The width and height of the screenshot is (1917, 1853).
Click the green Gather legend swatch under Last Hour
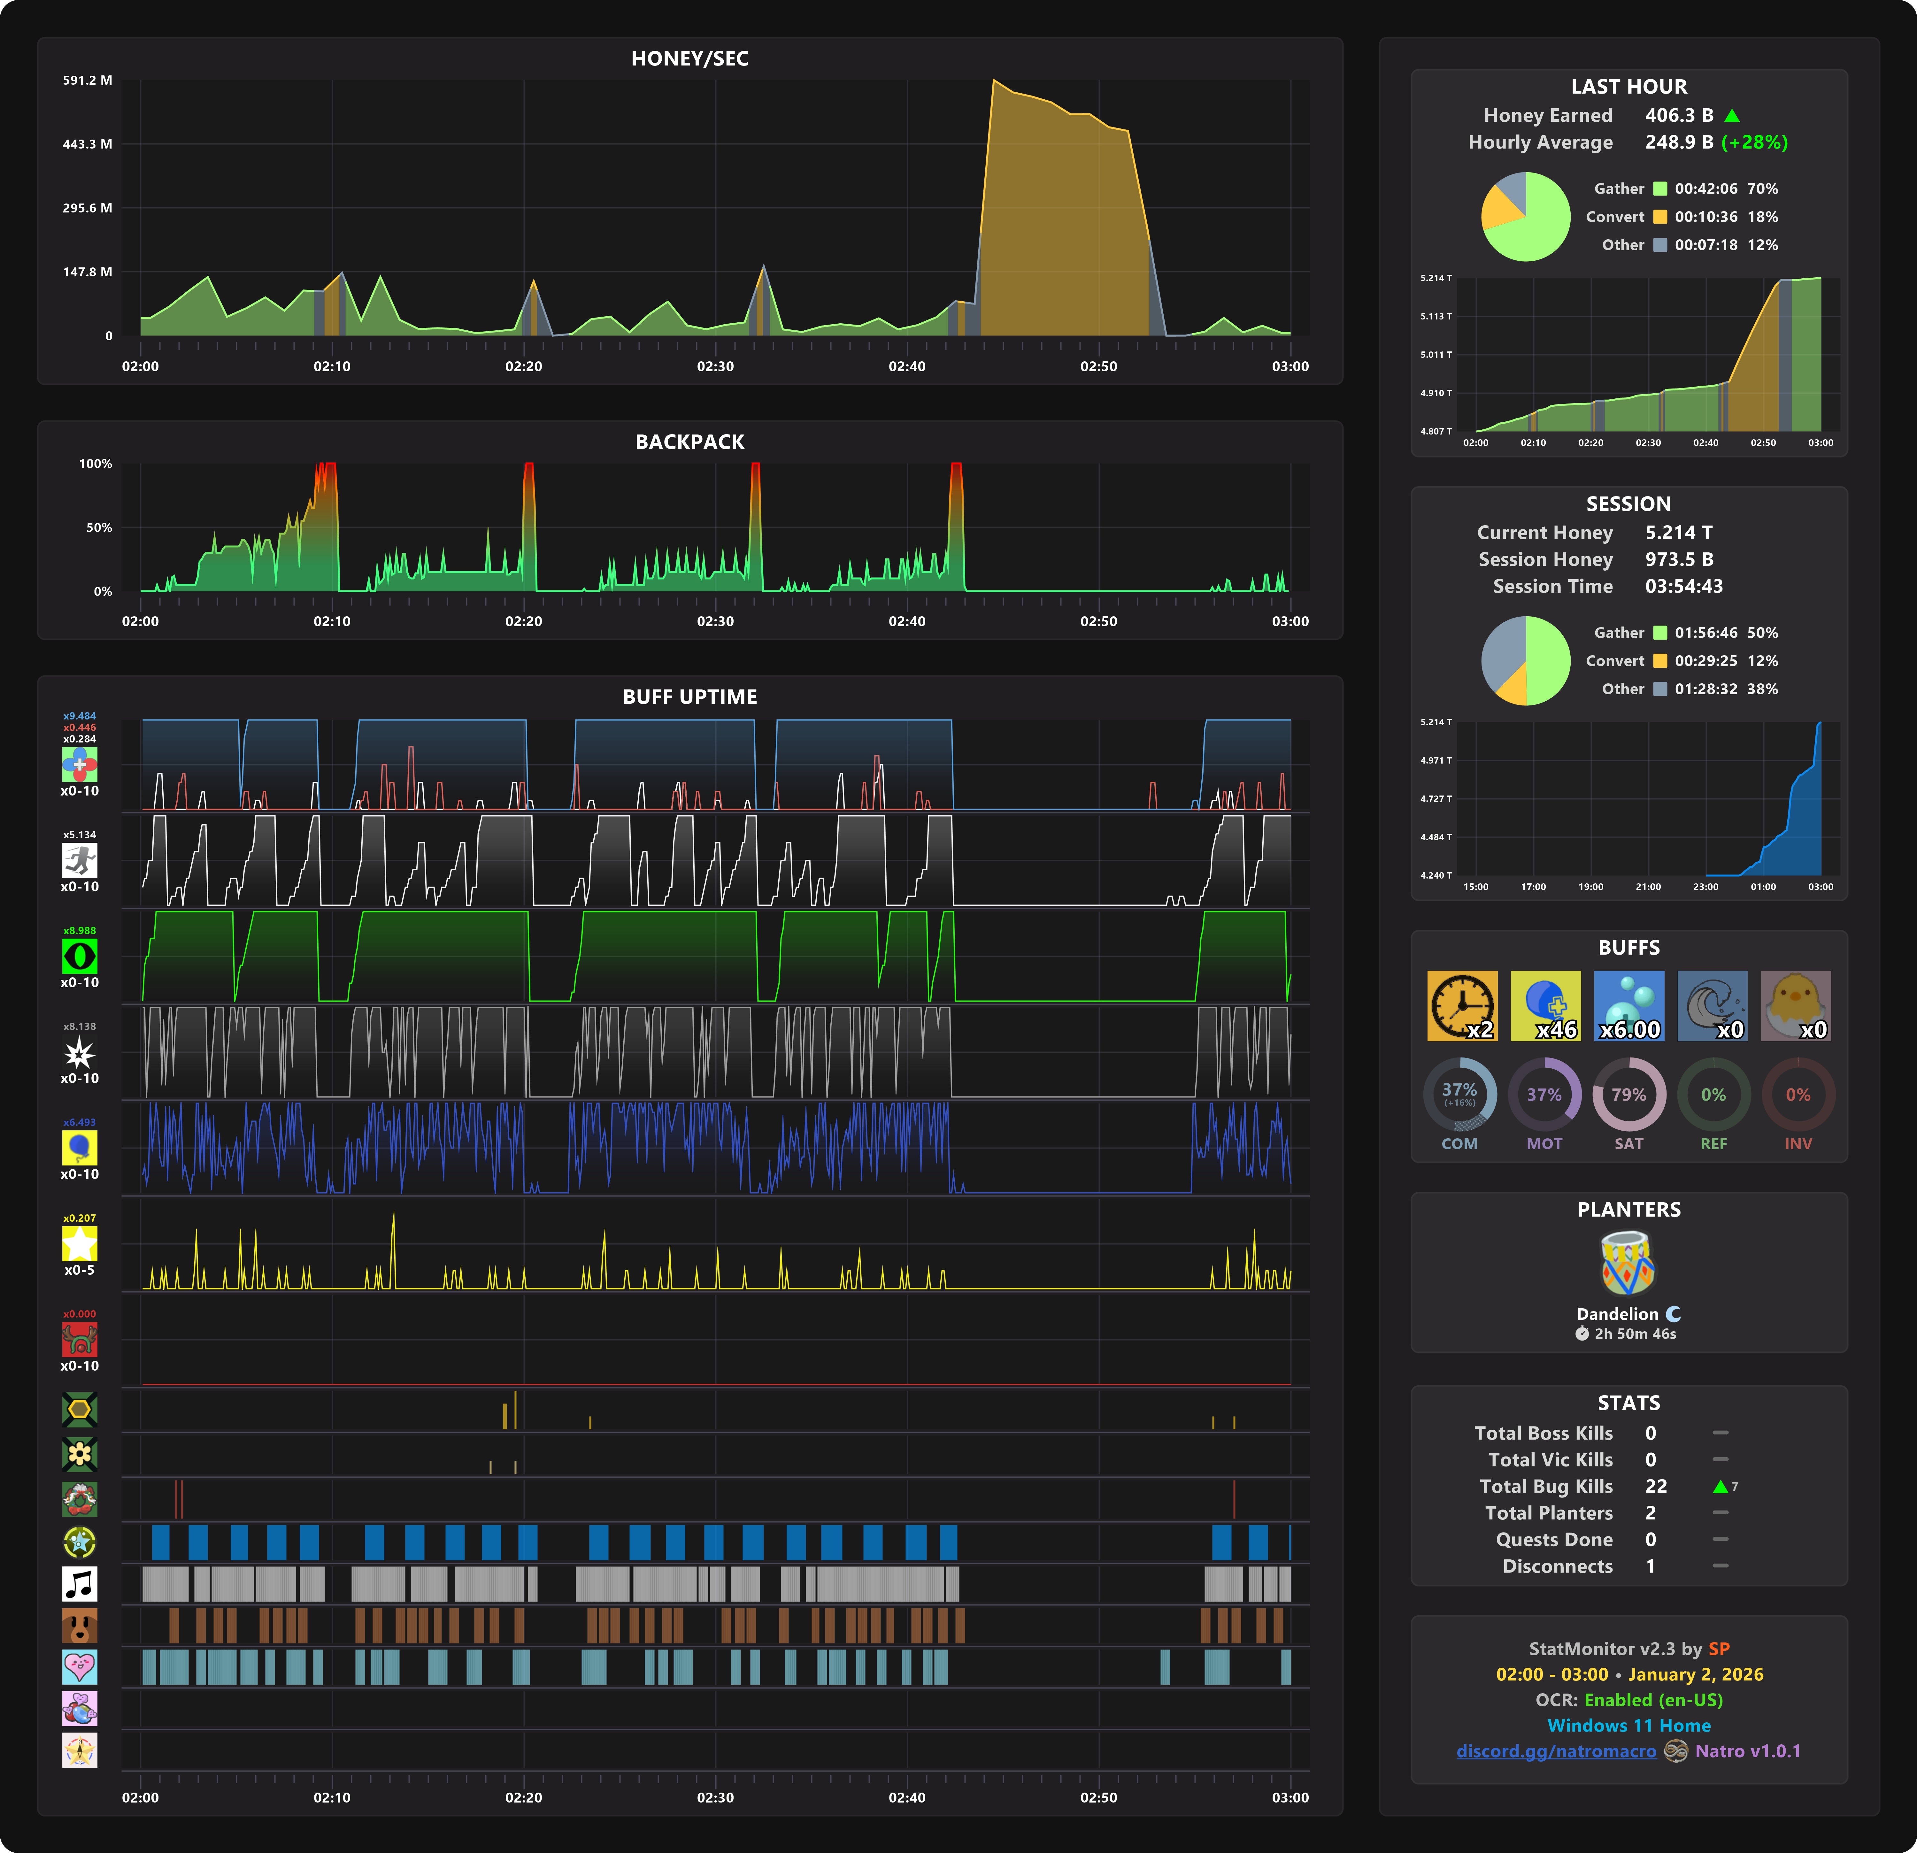[x=1660, y=189]
